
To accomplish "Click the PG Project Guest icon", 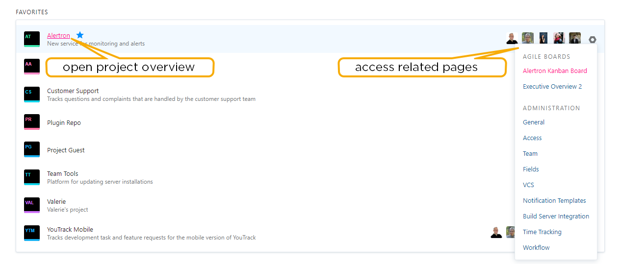I will tap(32, 150).
